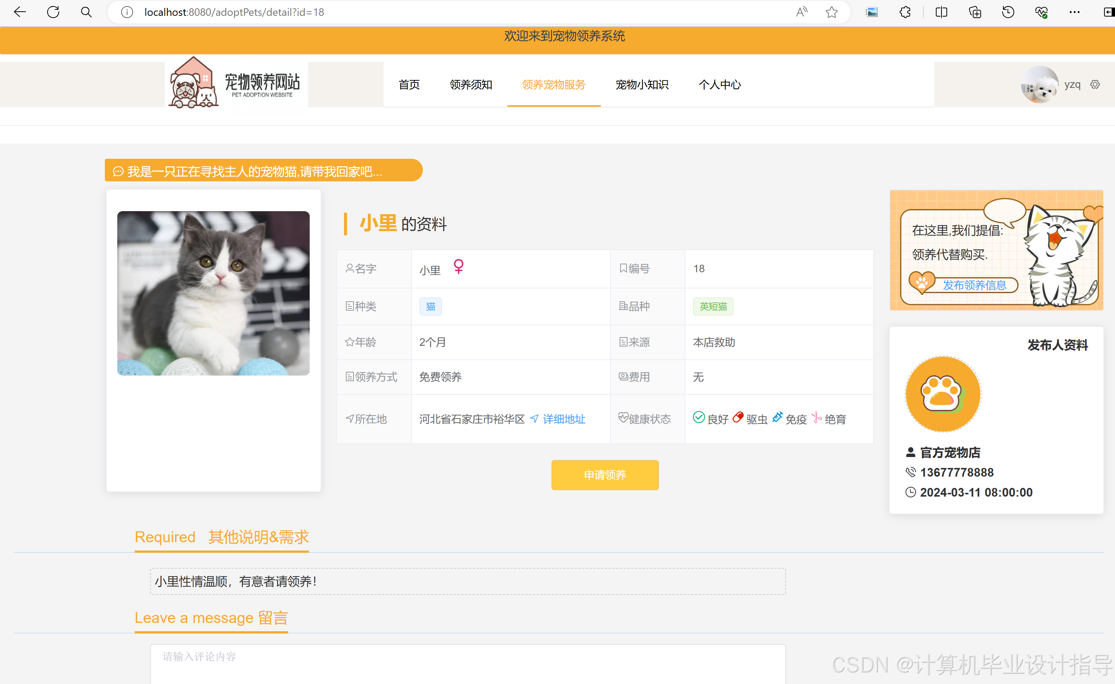Click the source value 本店救助
The height and width of the screenshot is (684, 1115).
point(714,342)
